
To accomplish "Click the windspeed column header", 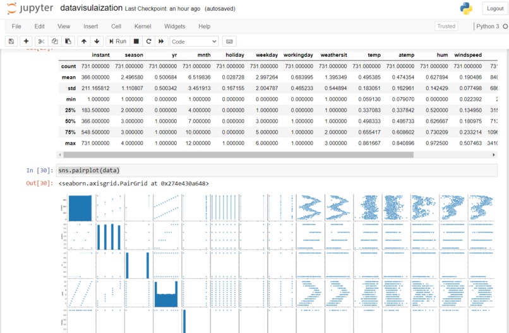I will (x=468, y=55).
